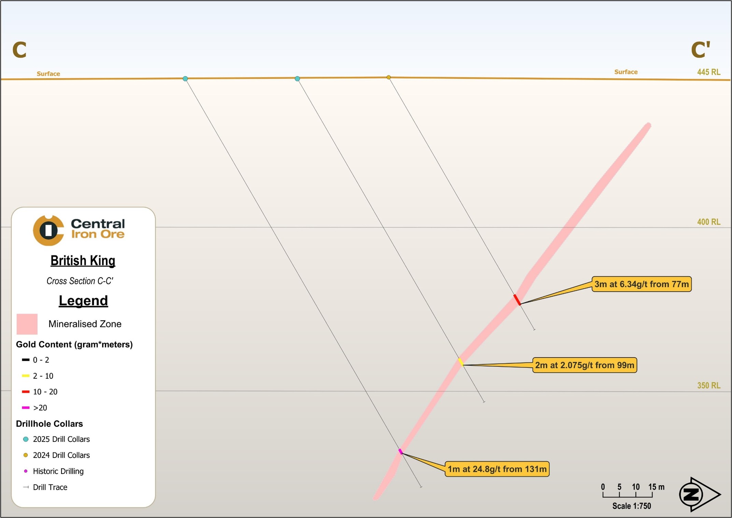Click the Historic Drilling legend marker
This screenshot has height=518, width=732.
pos(26,471)
